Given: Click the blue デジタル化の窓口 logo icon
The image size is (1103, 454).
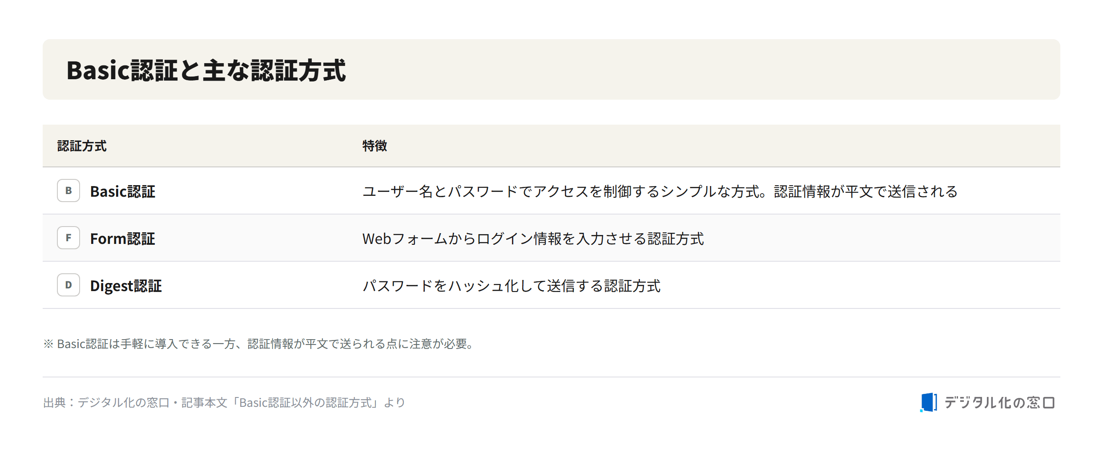Looking at the screenshot, I should (929, 402).
